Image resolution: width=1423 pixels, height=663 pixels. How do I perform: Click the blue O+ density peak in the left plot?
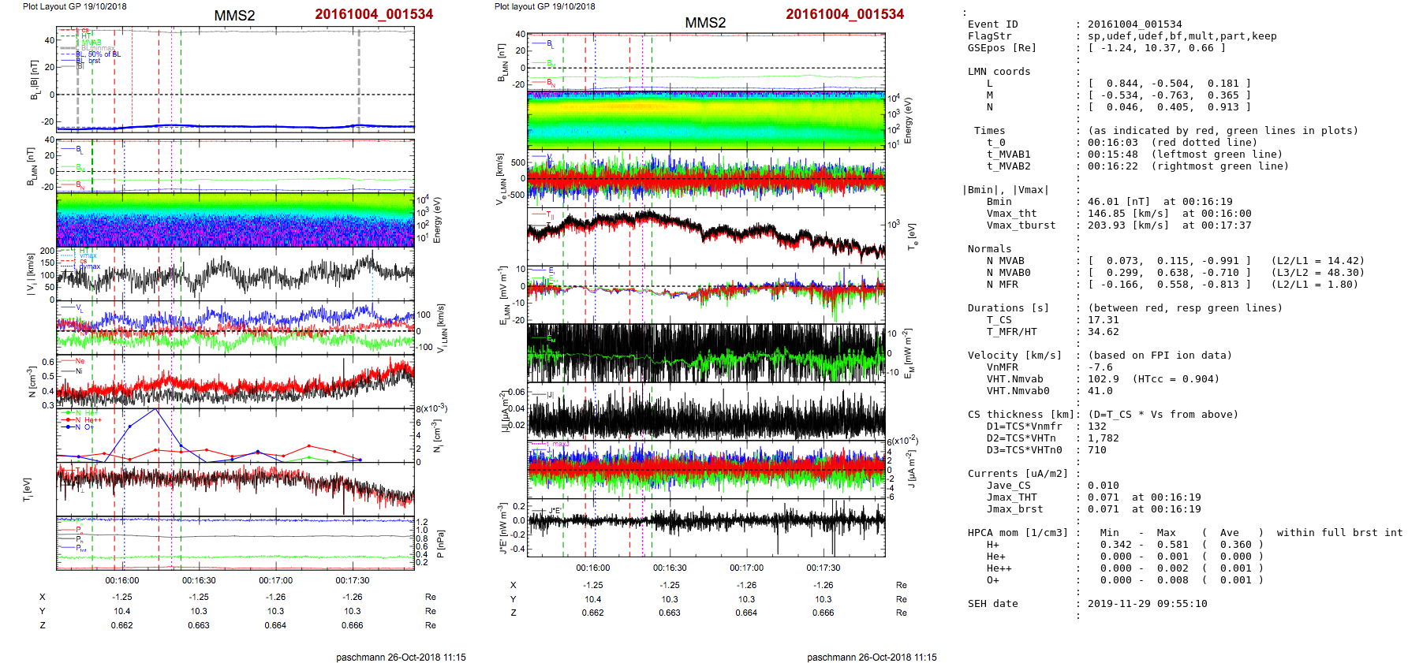155,409
